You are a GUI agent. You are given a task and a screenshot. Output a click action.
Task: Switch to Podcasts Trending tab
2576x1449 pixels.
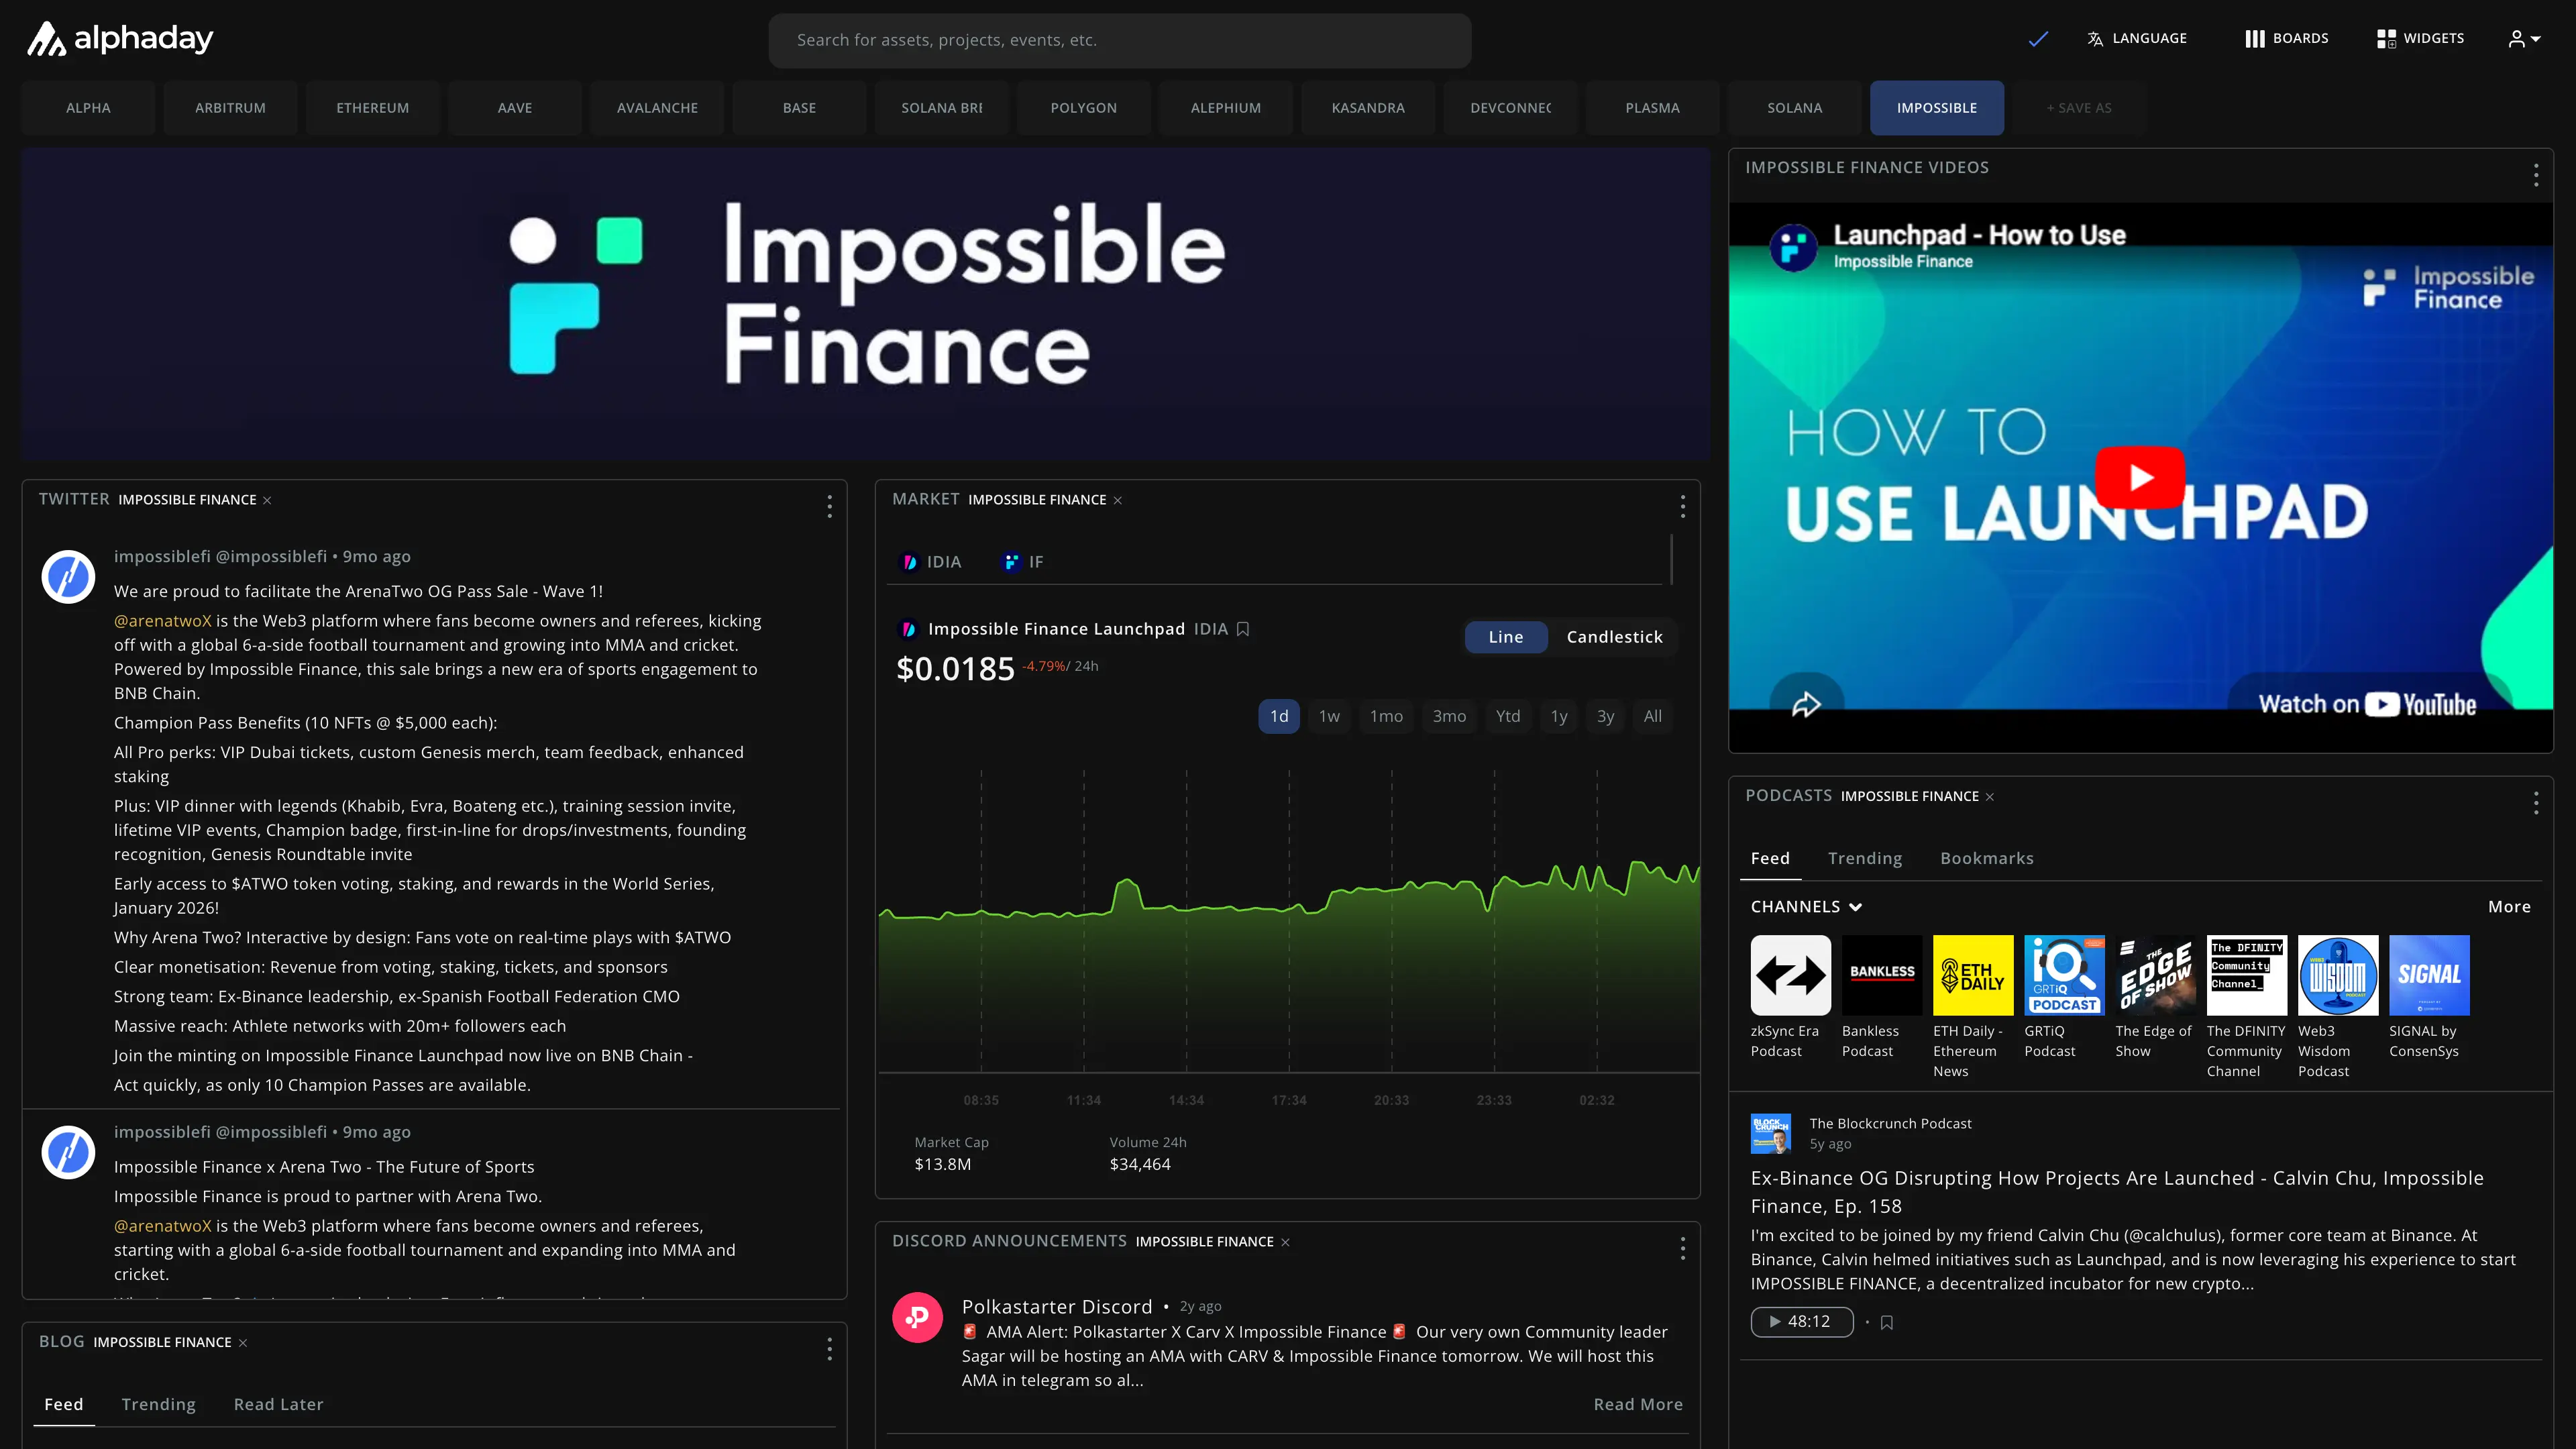[x=1865, y=858]
